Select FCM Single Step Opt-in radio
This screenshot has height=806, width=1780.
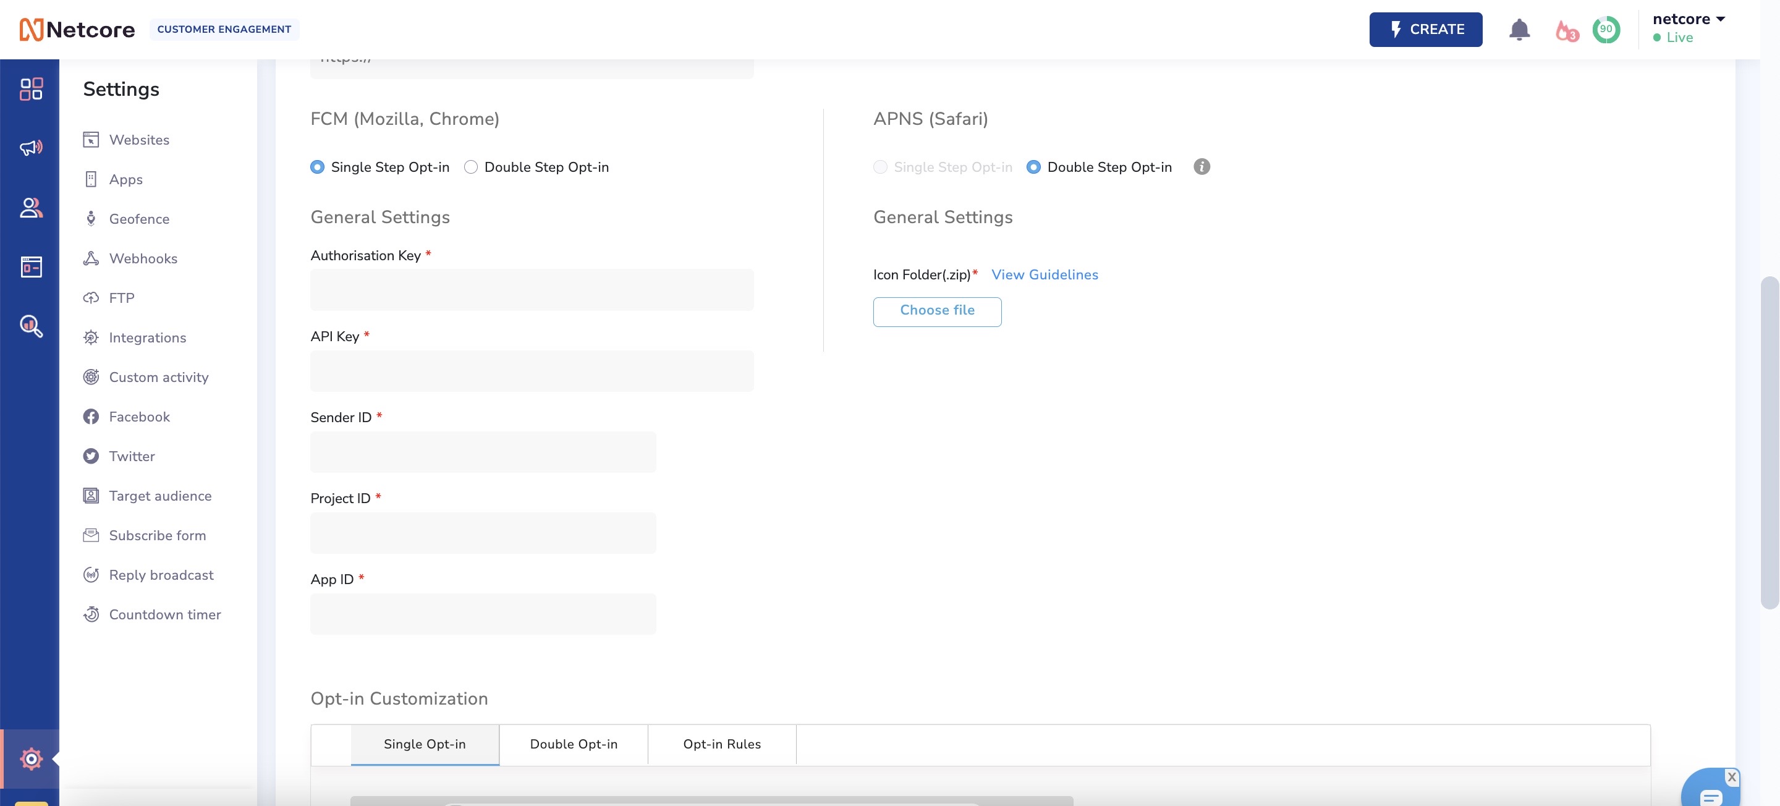point(317,167)
